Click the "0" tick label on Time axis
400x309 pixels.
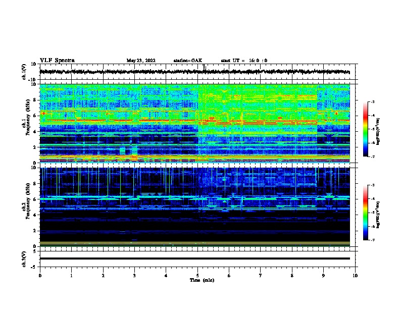(40, 275)
